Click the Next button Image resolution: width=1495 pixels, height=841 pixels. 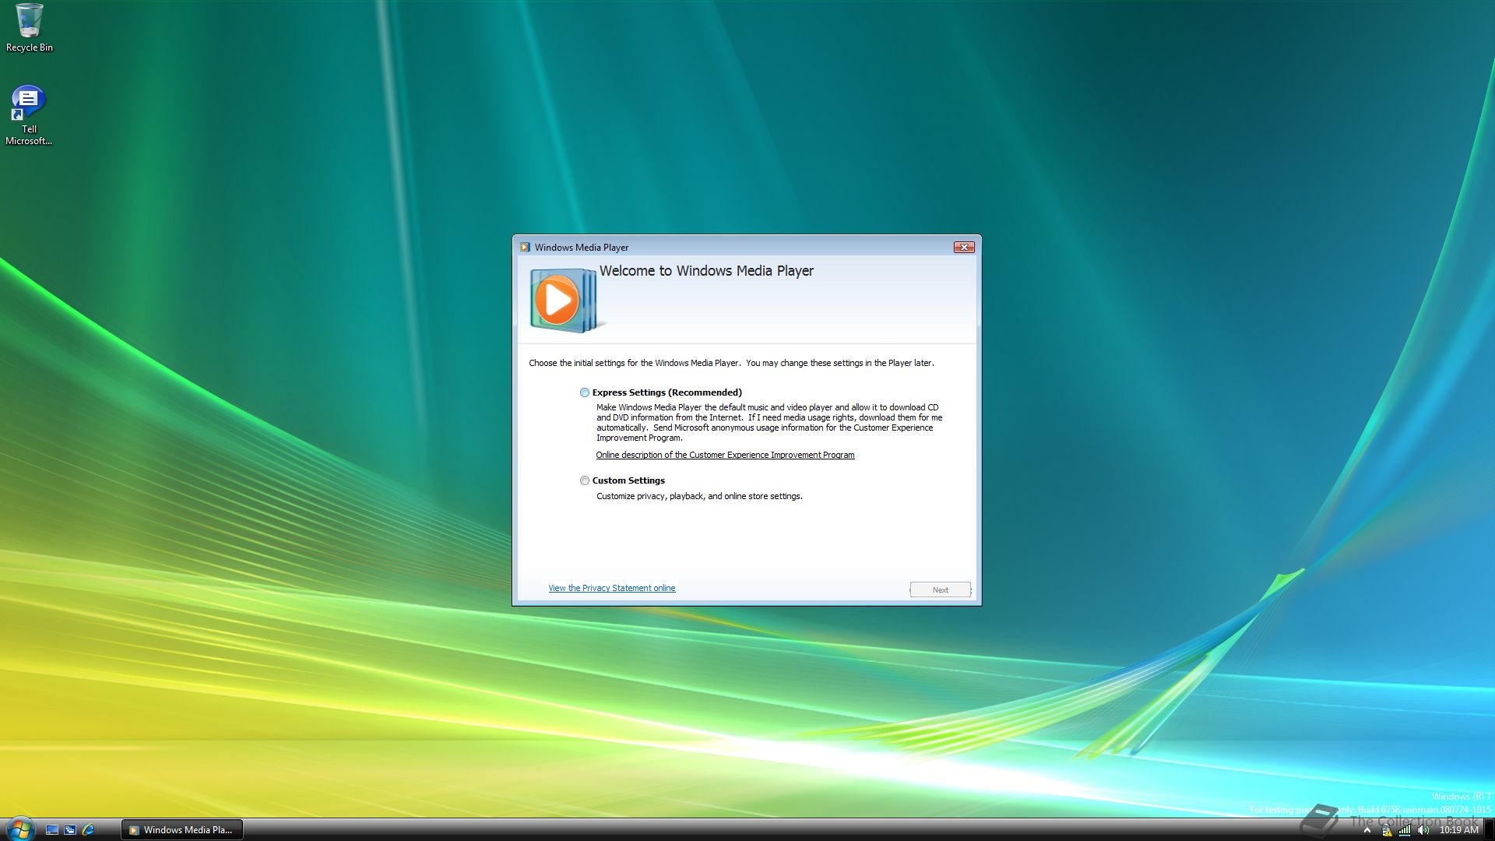click(941, 589)
